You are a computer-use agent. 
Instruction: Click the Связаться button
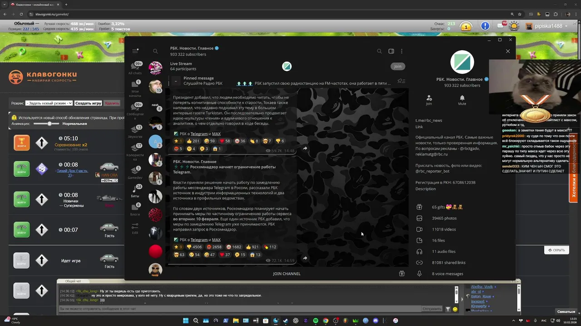(x=566, y=312)
